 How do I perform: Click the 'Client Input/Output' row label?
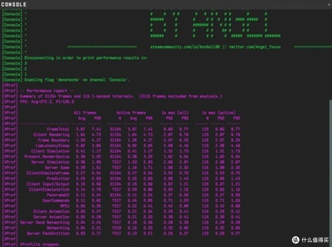click(48, 184)
